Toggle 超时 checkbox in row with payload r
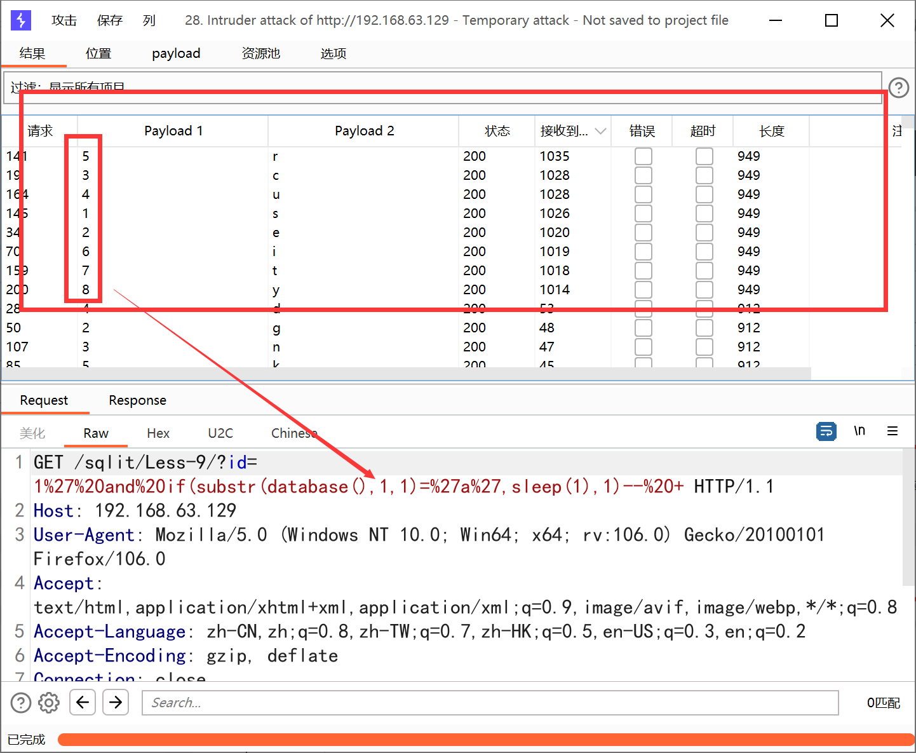 704,156
